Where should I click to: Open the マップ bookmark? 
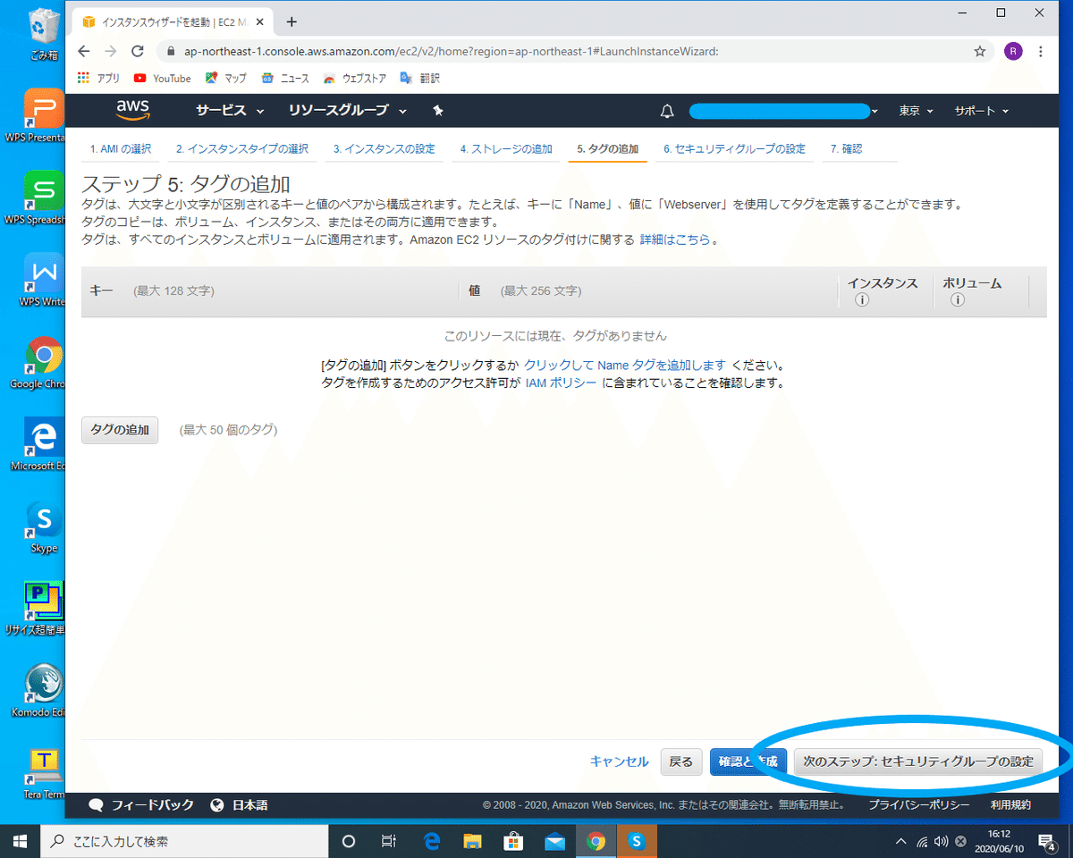(x=225, y=79)
